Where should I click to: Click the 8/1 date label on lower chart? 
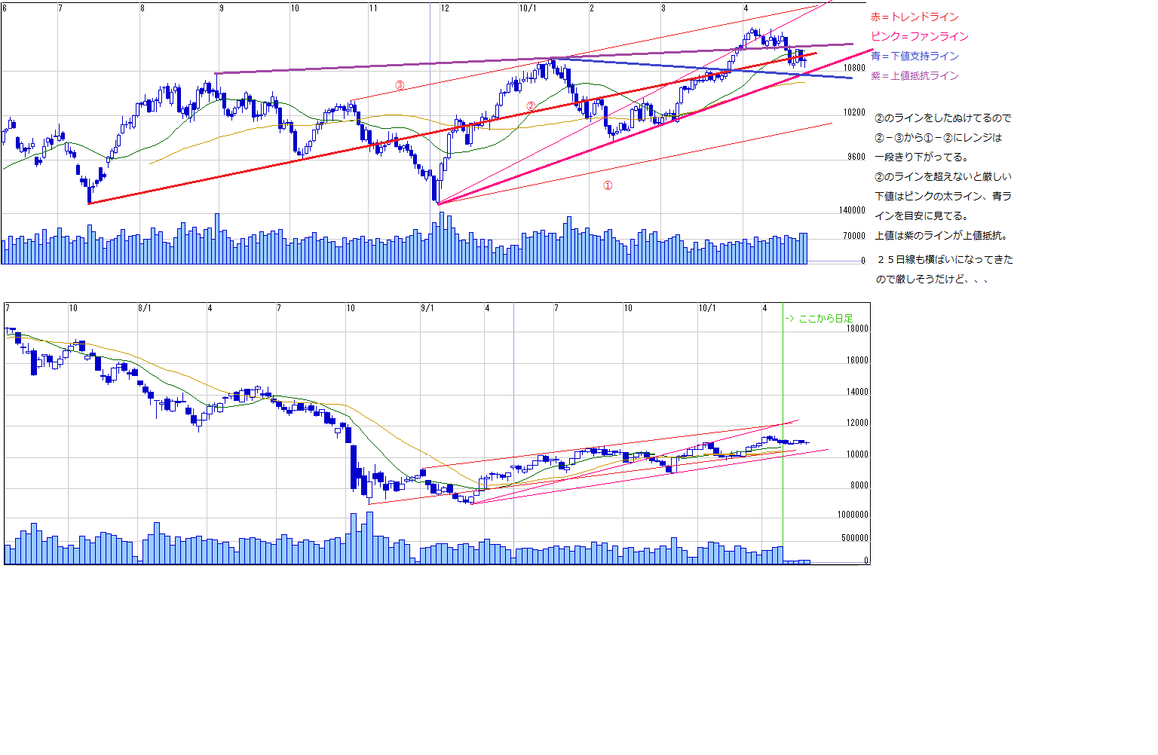pos(145,308)
